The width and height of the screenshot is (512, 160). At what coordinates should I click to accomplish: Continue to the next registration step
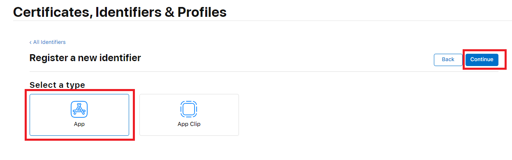[482, 59]
